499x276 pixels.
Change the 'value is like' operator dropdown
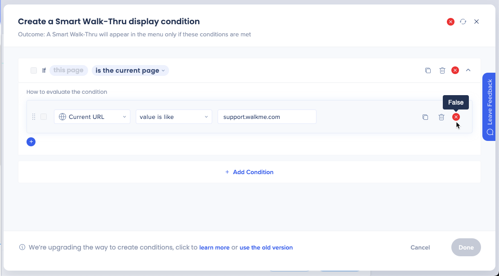point(174,117)
